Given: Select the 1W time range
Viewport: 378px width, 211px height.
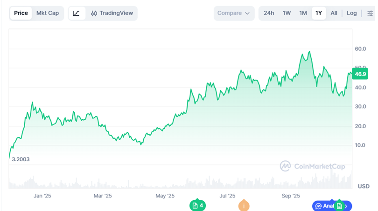Looking at the screenshot, I should (287, 13).
